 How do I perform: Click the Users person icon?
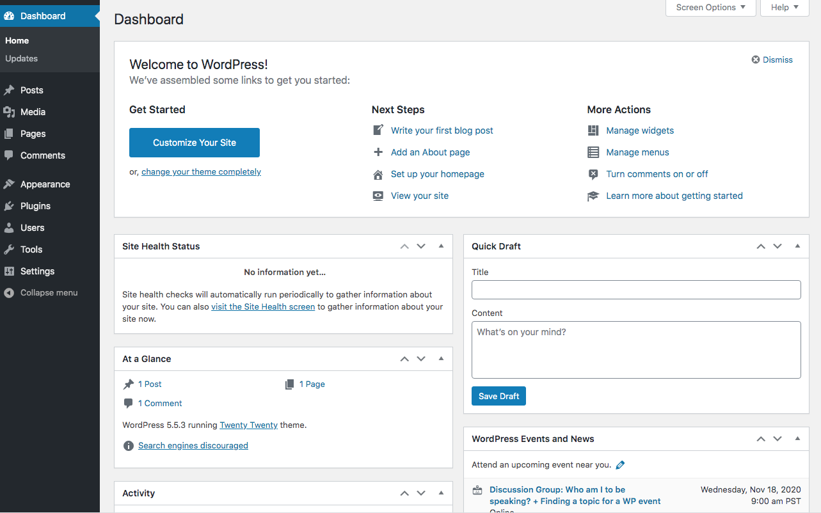9,228
